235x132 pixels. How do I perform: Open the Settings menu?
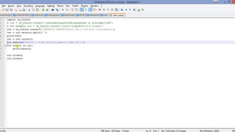[51, 6]
